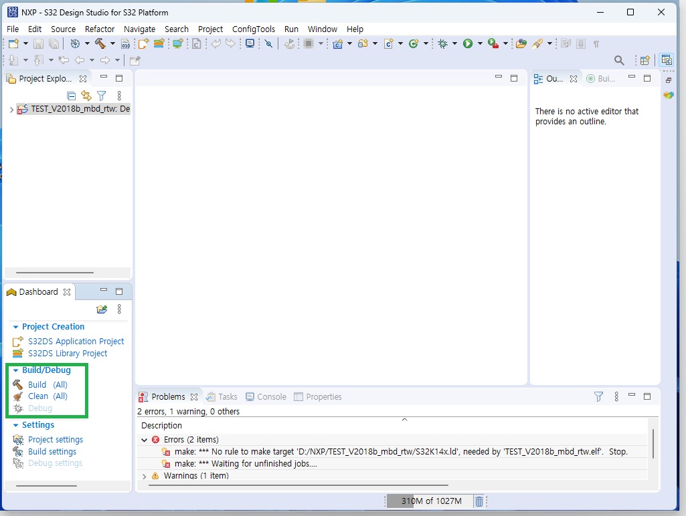Image resolution: width=686 pixels, height=516 pixels.
Task: Build the project with the hammer icon
Action: click(100, 43)
